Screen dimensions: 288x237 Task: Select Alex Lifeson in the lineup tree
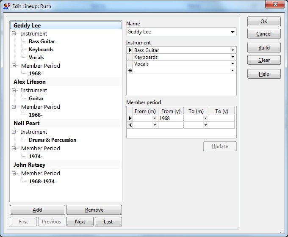pos(66,82)
